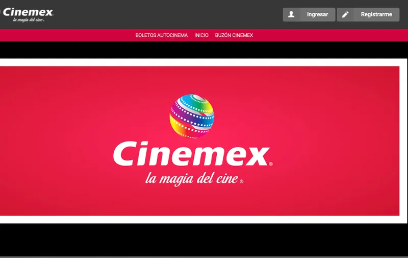Click the pencil icon beside Registrarme
Screen dimensions: 408x258
[345, 14]
